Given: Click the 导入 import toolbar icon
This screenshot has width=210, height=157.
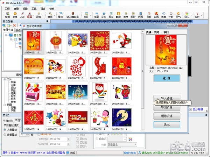Looking at the screenshot, I should click(x=187, y=15).
